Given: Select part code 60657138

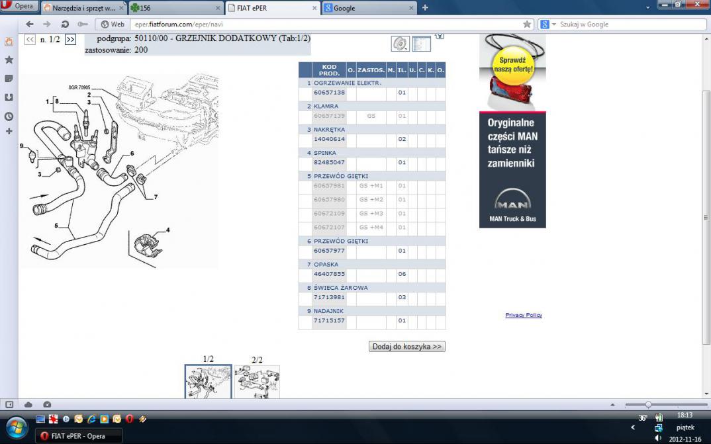Looking at the screenshot, I should pos(329,93).
